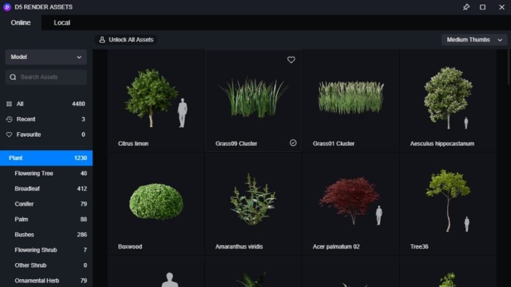Image resolution: width=511 pixels, height=287 pixels.
Task: Click the Unlock All Assets button
Action: pyautogui.click(x=126, y=40)
